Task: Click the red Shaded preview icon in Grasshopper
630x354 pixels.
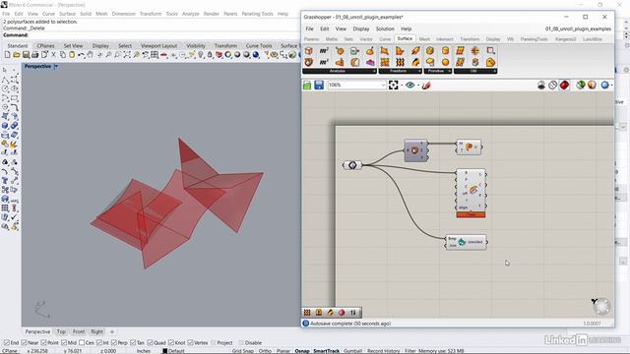Action: click(x=564, y=85)
